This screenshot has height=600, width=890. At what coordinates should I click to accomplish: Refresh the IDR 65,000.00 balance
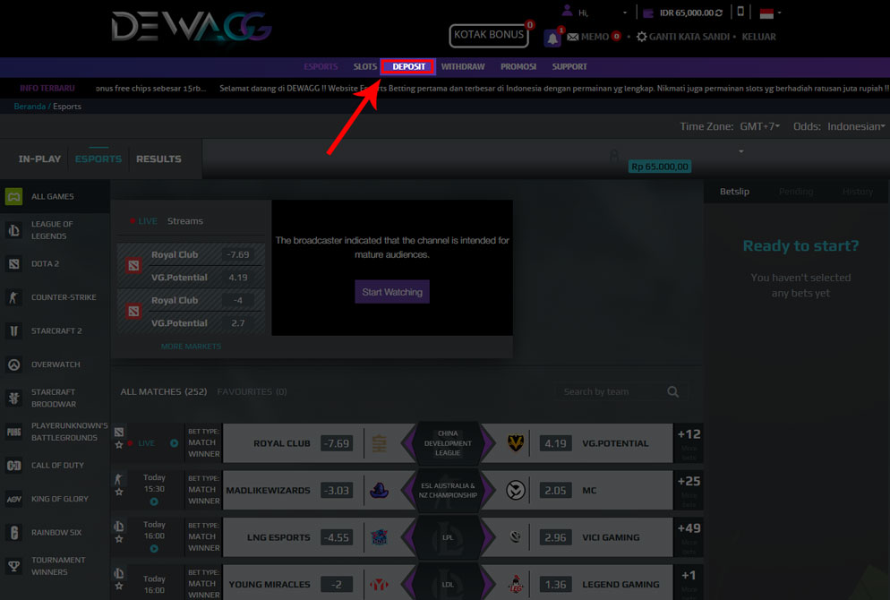[719, 13]
